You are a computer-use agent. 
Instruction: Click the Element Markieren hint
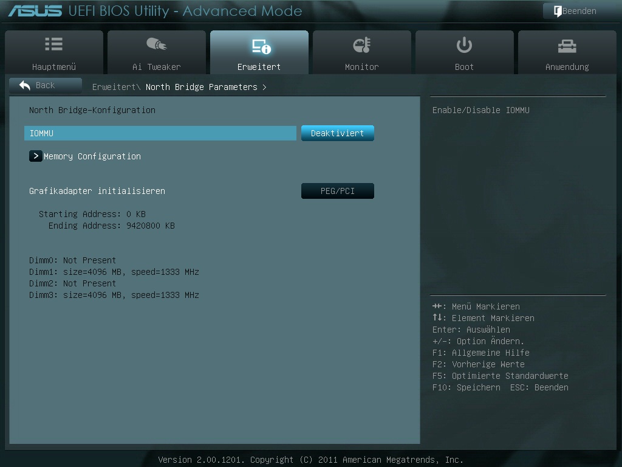click(483, 318)
